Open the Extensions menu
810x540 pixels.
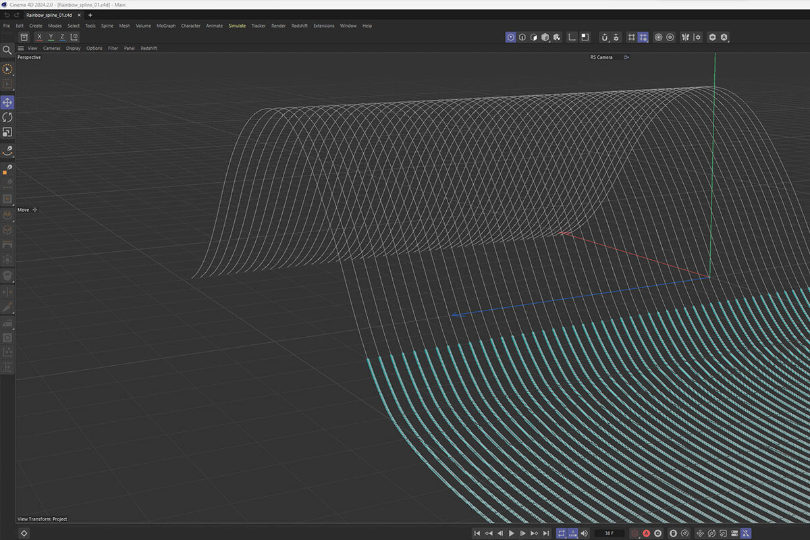[324, 26]
